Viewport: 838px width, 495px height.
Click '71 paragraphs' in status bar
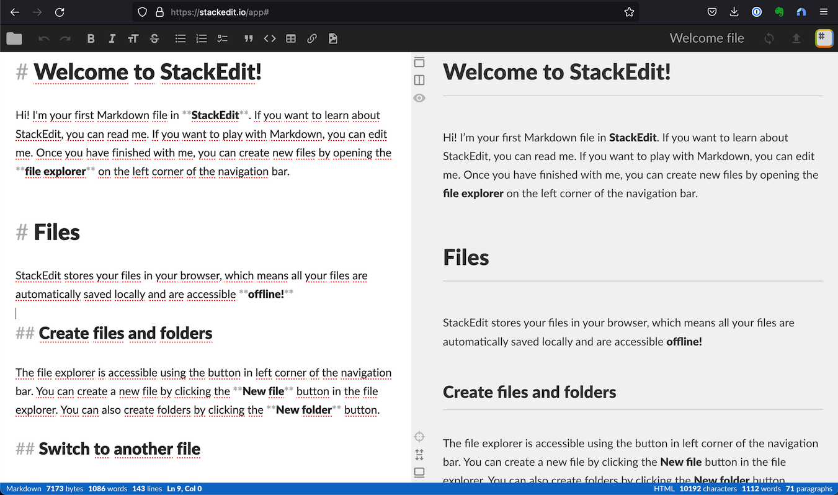click(809, 489)
